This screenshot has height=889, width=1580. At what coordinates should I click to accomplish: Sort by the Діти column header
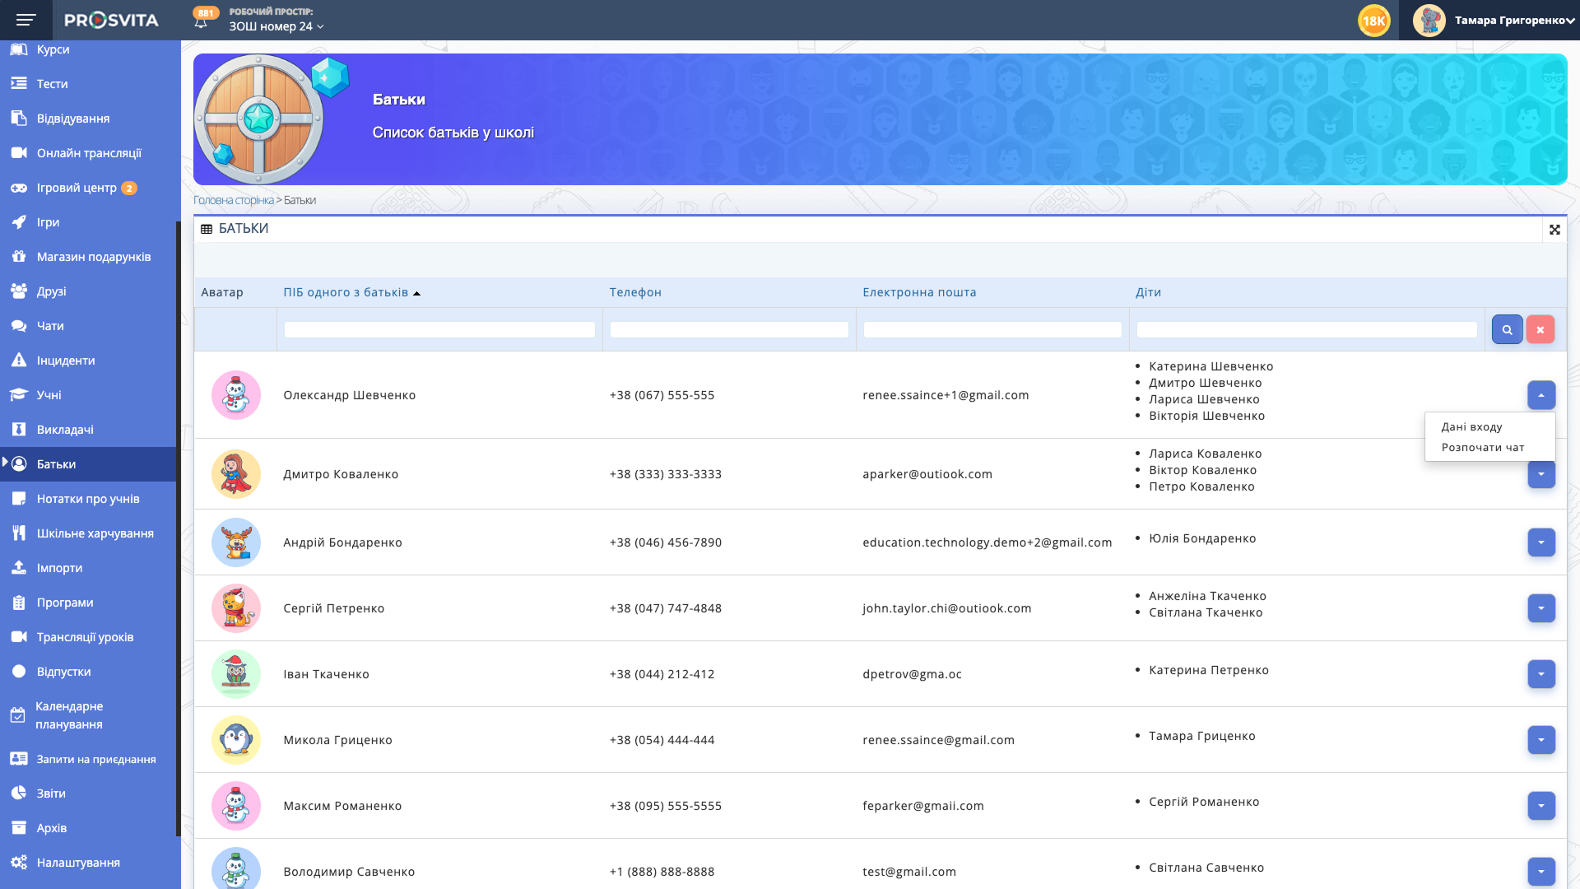click(x=1148, y=292)
